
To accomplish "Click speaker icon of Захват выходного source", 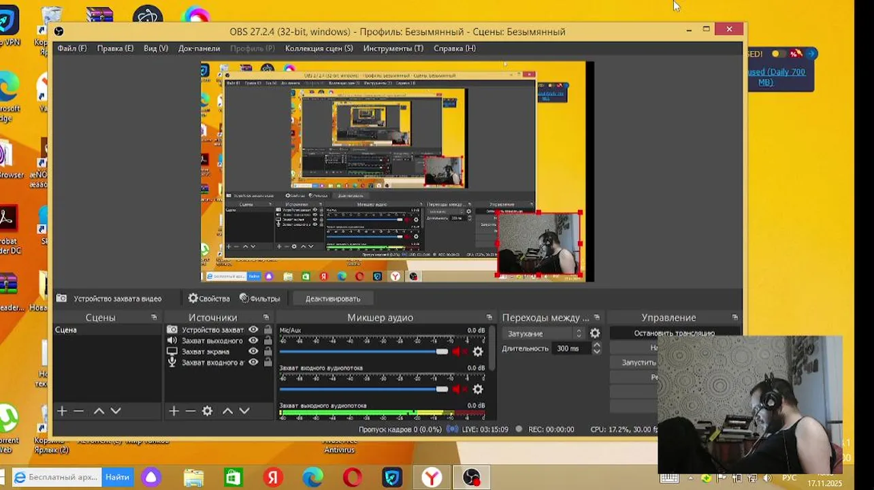I will pyautogui.click(x=172, y=340).
